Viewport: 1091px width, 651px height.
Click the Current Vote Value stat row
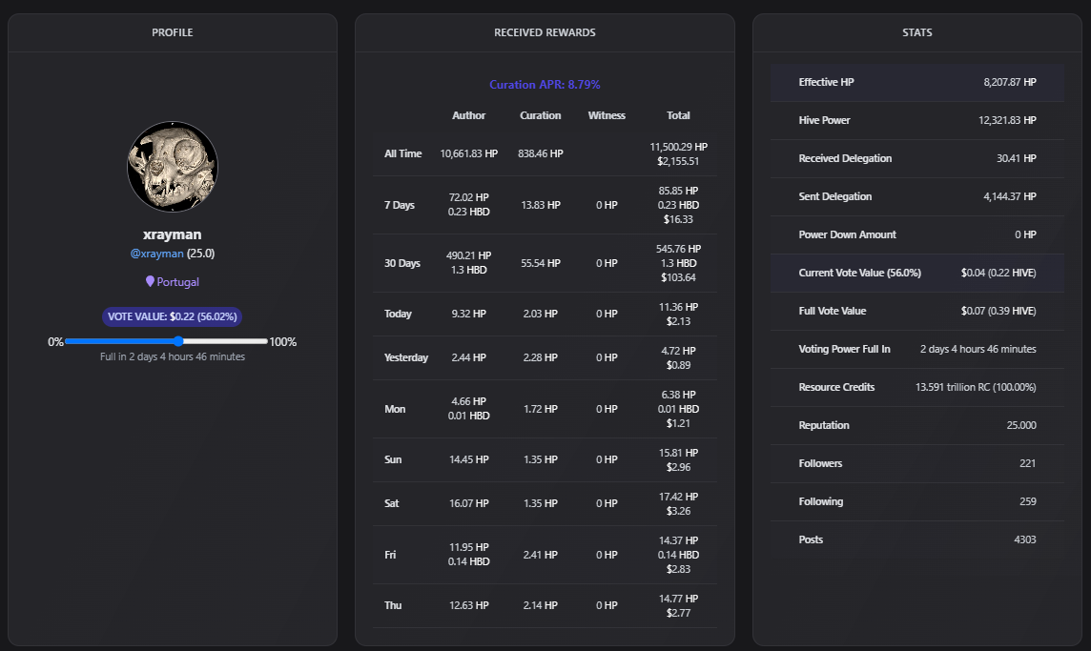[x=916, y=274]
